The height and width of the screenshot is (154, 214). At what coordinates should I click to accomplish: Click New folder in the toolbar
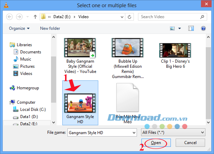(50, 28)
